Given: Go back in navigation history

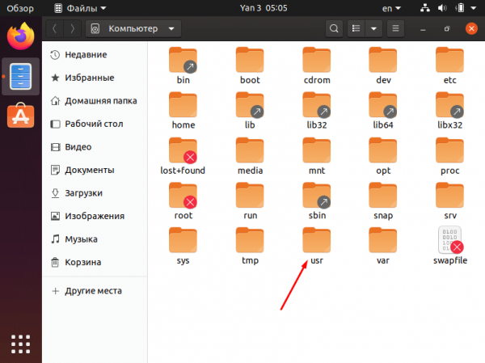Looking at the screenshot, I should (55, 28).
